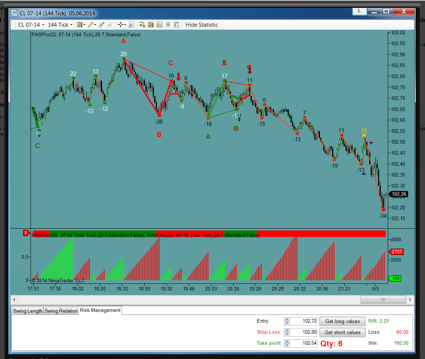Click the red arrow under the red C label
This screenshot has width=425, height=359.
[250, 71]
